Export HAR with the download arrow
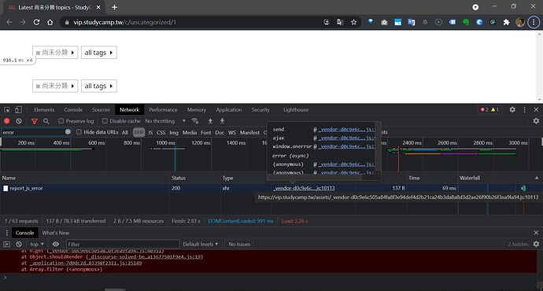 pyautogui.click(x=223, y=121)
